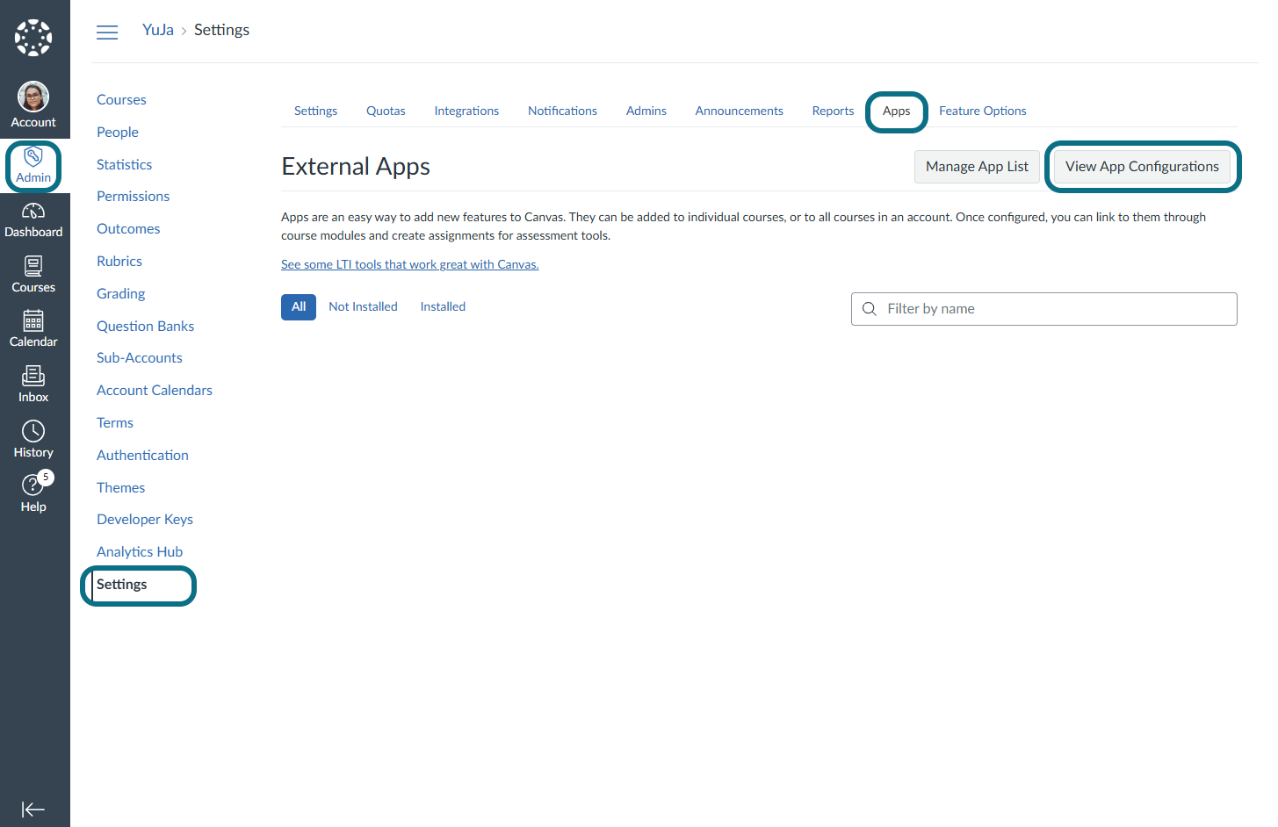
Task: Open Courses in account menu
Action: (x=121, y=100)
